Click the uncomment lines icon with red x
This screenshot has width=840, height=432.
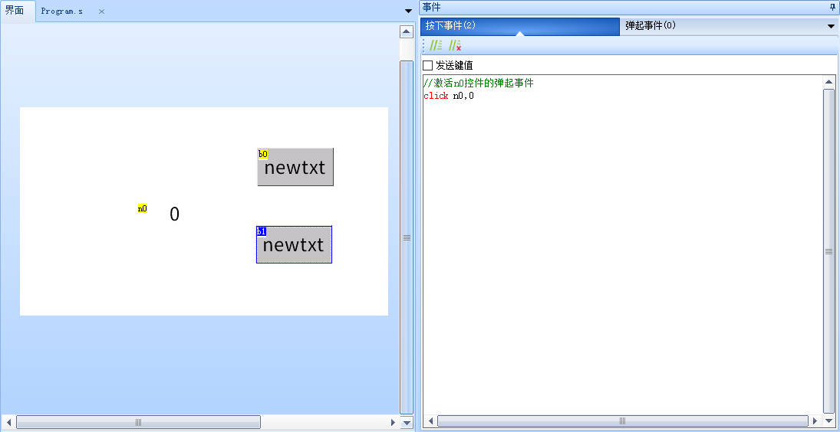[x=455, y=46]
